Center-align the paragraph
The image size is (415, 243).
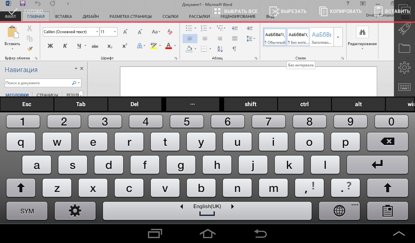point(205,38)
